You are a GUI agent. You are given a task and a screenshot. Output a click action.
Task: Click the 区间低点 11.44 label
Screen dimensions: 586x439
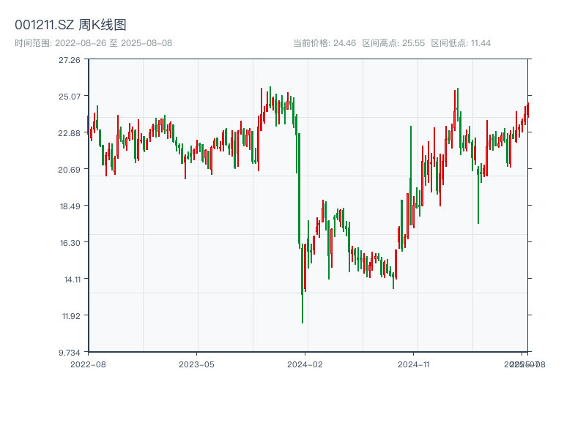[x=461, y=43]
